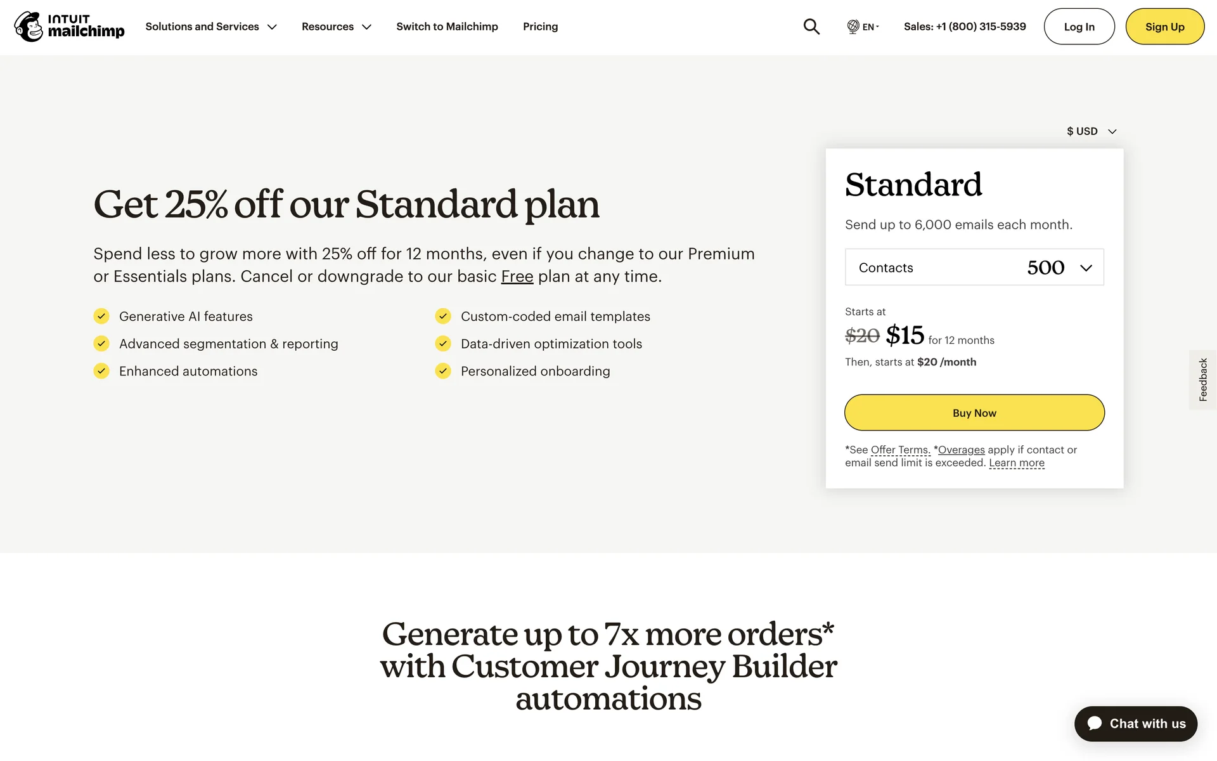The height and width of the screenshot is (761, 1217).
Task: Click the chat bubble icon
Action: (1095, 724)
